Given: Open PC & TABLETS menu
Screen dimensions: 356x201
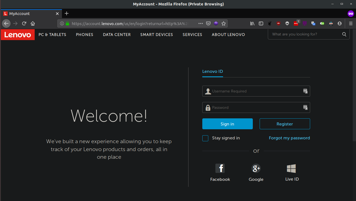Looking at the screenshot, I should [x=52, y=35].
